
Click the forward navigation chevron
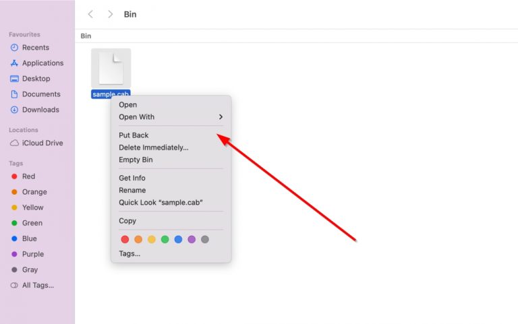(x=110, y=14)
